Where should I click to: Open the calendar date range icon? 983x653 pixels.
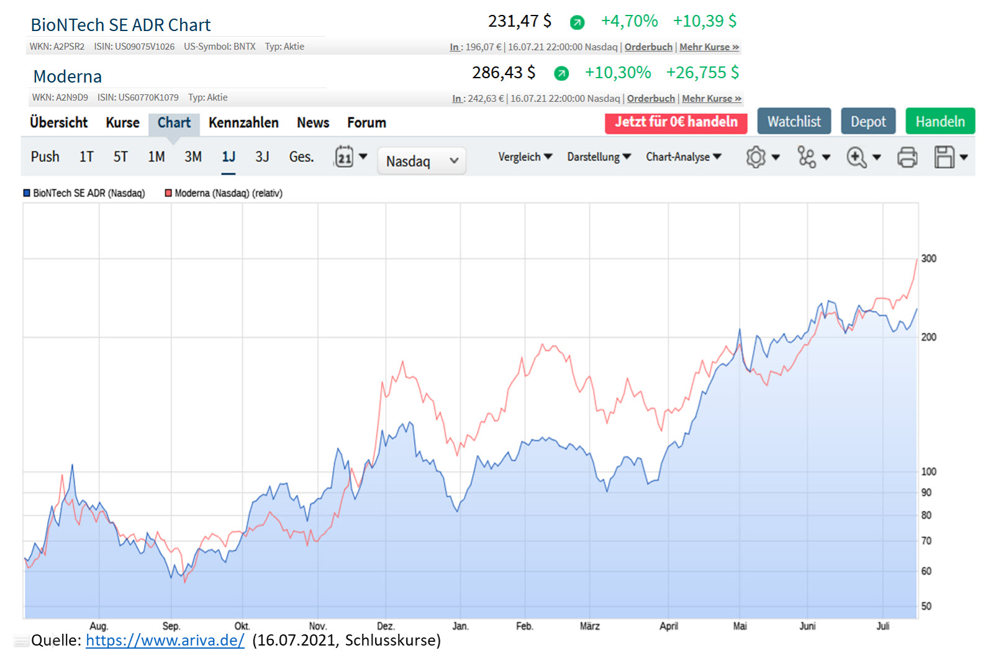[344, 156]
